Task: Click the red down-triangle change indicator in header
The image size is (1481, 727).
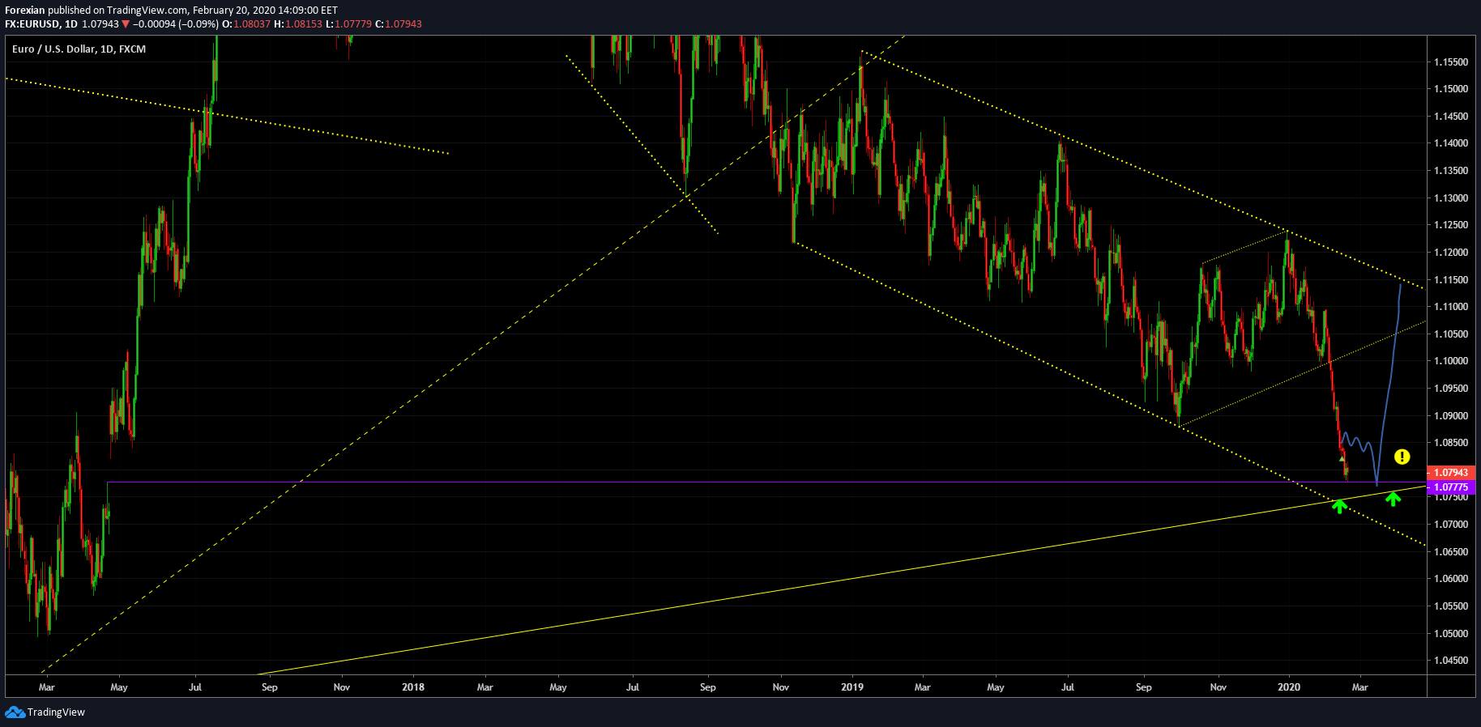Action: tap(126, 24)
